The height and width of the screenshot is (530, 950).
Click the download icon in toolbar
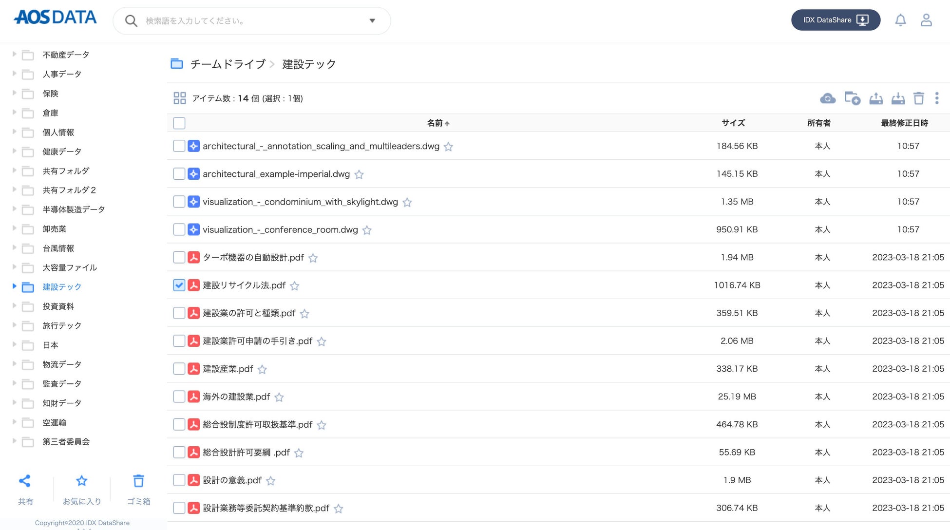click(x=898, y=98)
